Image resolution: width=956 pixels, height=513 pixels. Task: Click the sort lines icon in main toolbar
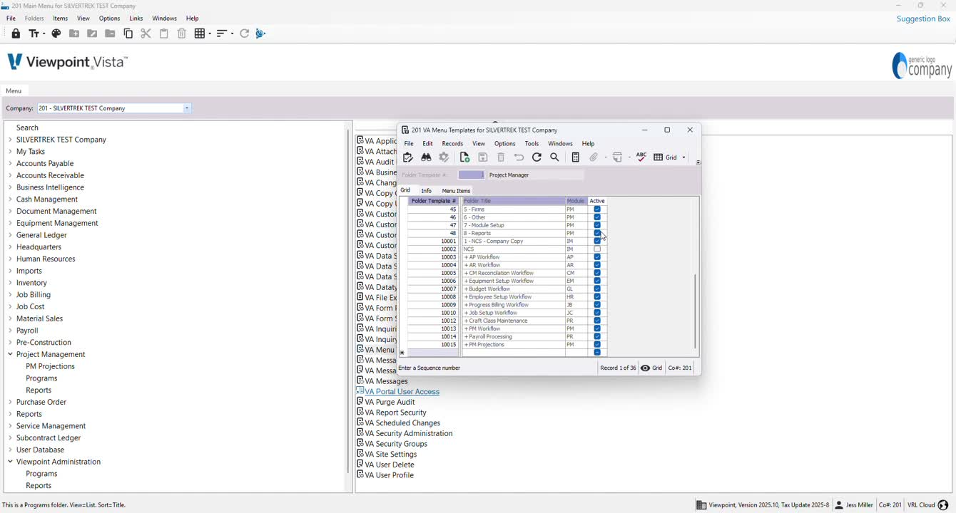click(x=225, y=33)
